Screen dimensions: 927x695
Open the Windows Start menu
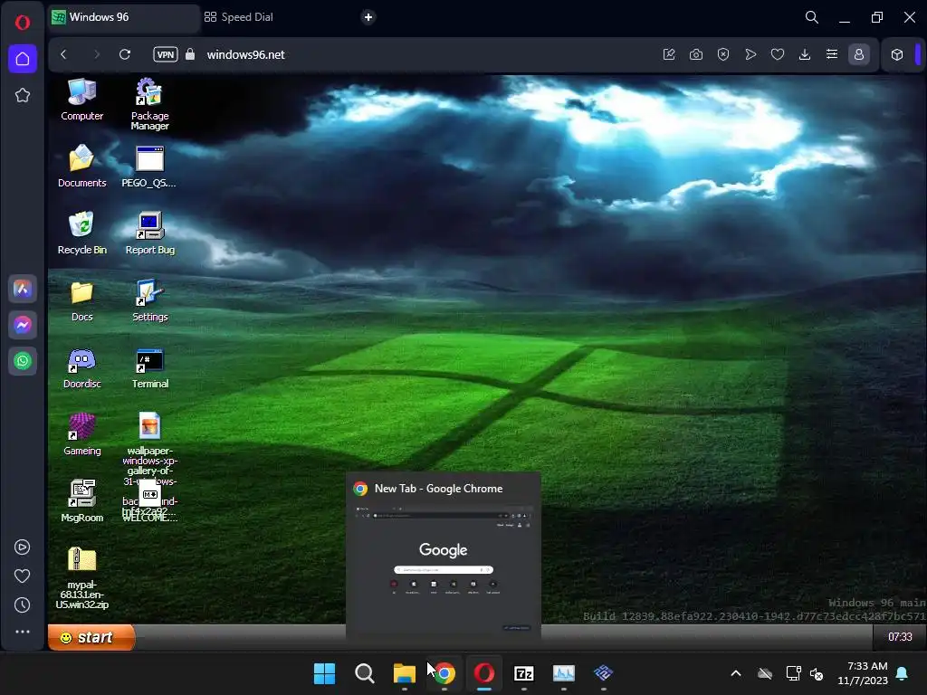[325, 673]
